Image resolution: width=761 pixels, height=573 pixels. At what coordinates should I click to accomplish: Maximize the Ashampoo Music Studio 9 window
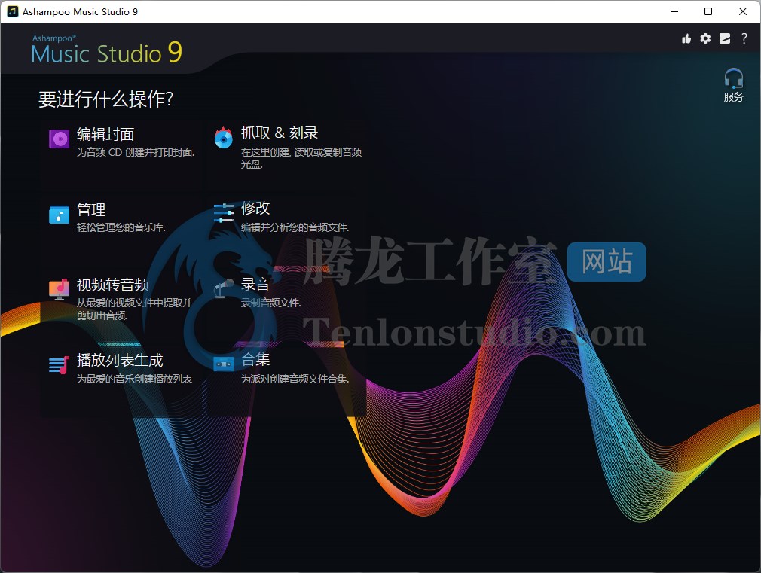708,11
